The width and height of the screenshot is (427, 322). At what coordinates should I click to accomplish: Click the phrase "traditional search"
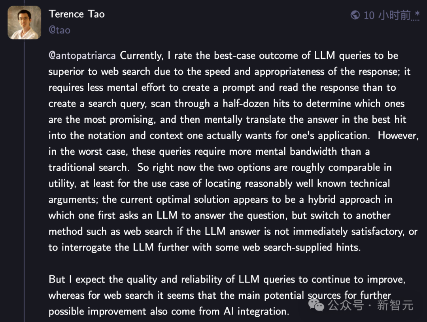point(88,167)
